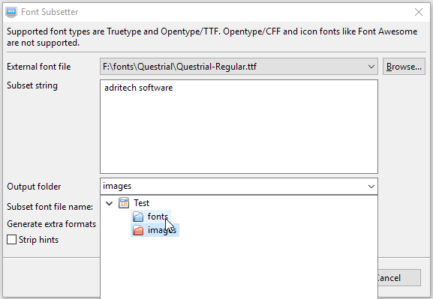Image resolution: width=433 pixels, height=299 pixels.
Task: Click the Strip hints label text
Action: 39,240
